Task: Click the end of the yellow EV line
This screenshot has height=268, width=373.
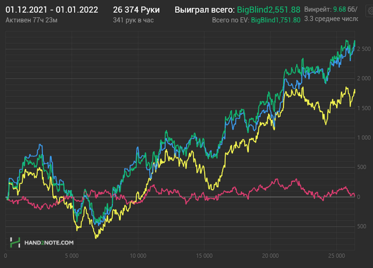Action: [355, 90]
